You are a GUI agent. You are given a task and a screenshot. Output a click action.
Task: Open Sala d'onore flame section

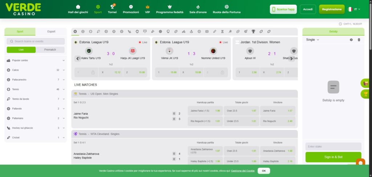[x=198, y=9]
